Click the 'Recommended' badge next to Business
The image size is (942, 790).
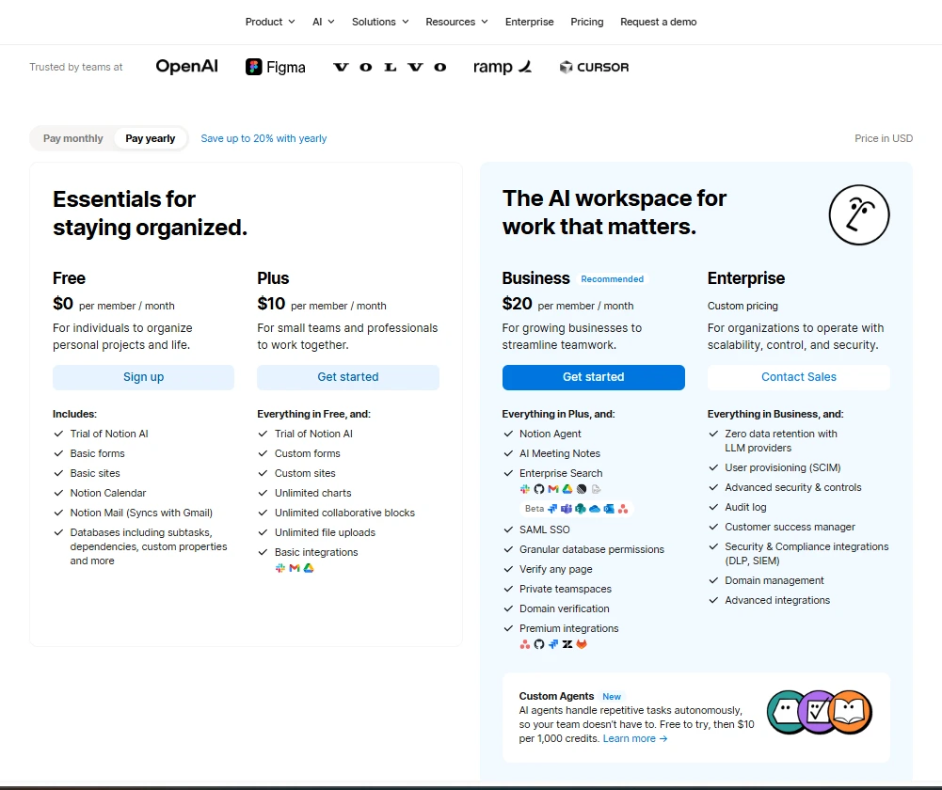[x=613, y=279]
